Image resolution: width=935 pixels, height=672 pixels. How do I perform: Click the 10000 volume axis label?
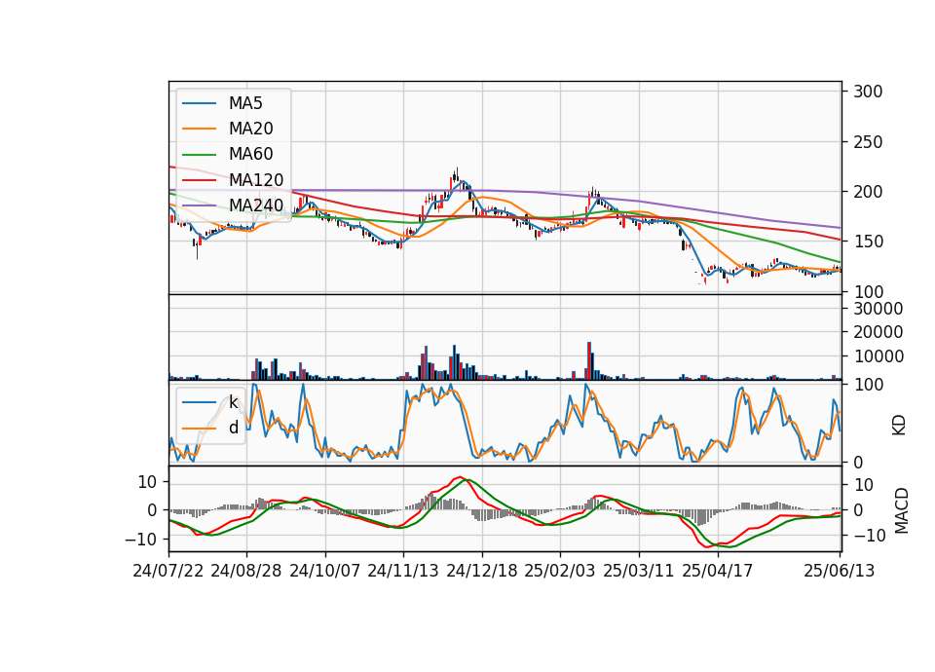pyautogui.click(x=879, y=356)
